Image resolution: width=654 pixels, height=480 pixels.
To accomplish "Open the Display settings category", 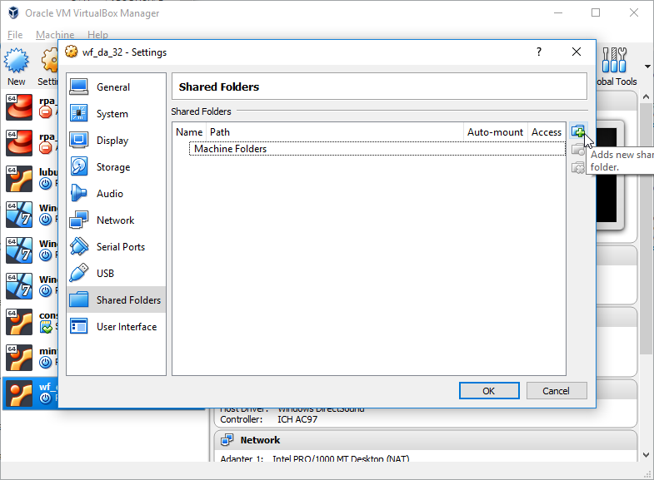I will 116,141.
